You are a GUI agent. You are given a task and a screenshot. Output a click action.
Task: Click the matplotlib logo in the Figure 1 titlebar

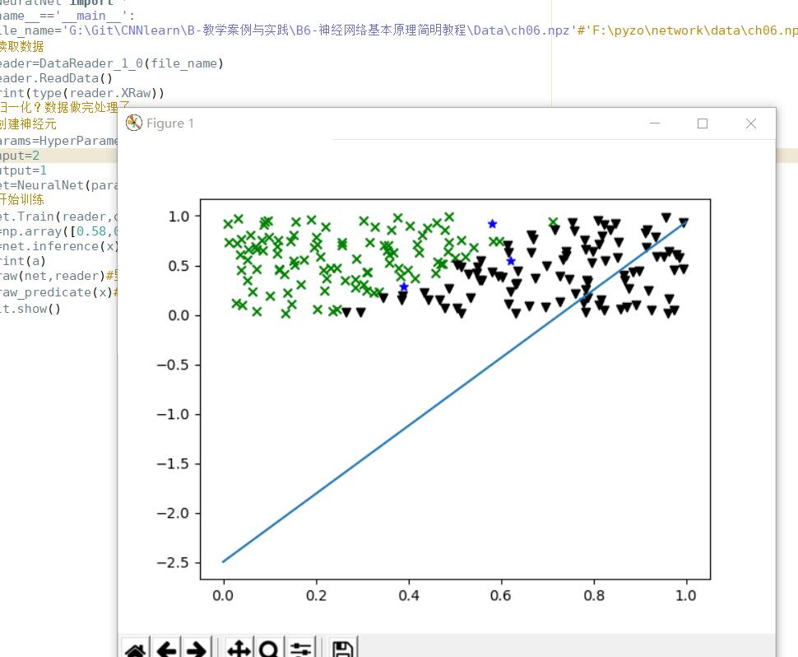(133, 122)
